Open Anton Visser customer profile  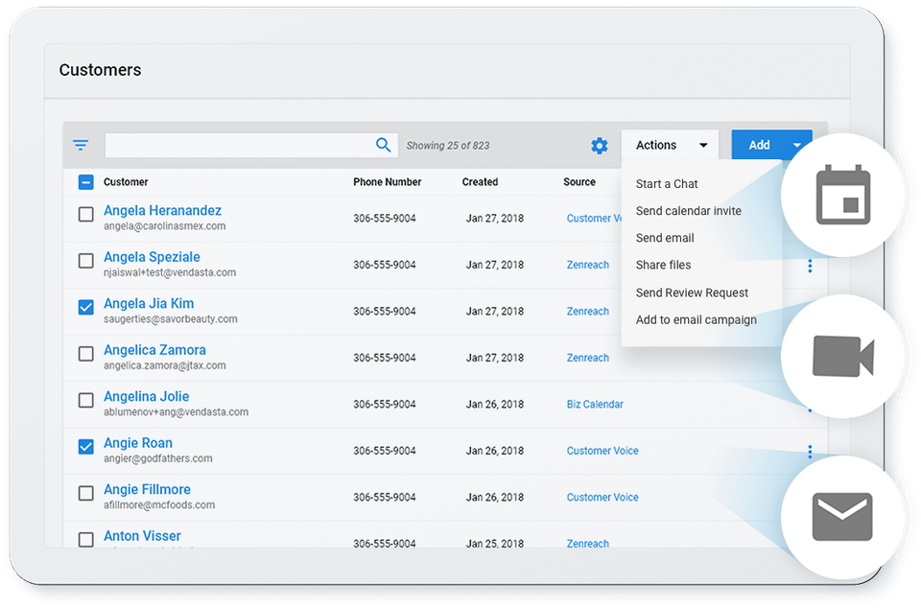[142, 536]
